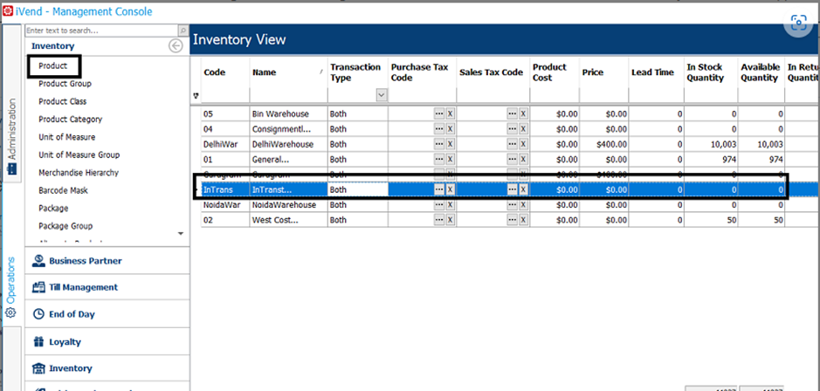The height and width of the screenshot is (391, 820).
Task: Sort by Lead Time column header
Action: pyautogui.click(x=657, y=72)
